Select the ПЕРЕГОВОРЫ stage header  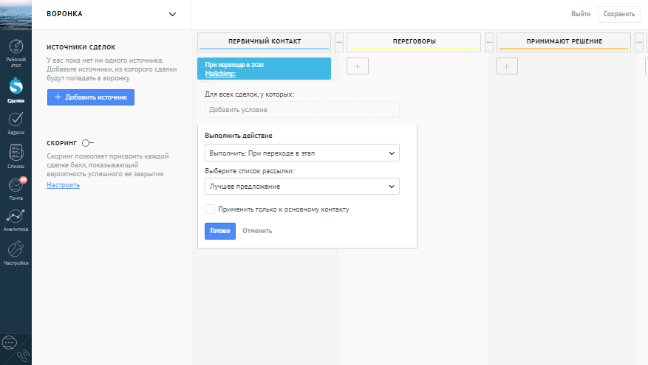coord(414,41)
